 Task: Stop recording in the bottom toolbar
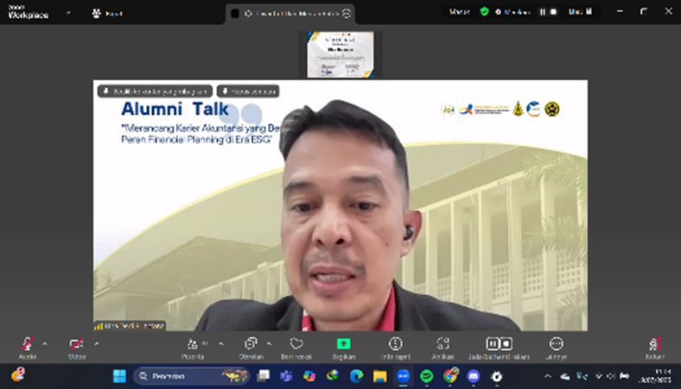point(506,344)
